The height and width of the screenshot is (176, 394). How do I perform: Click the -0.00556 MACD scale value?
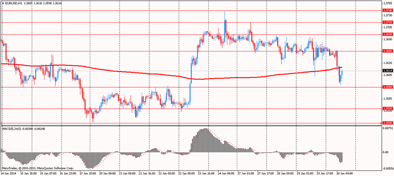(x=387, y=169)
